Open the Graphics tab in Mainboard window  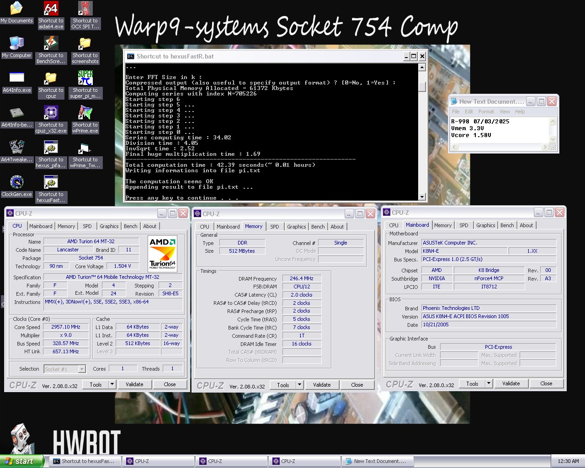[485, 225]
